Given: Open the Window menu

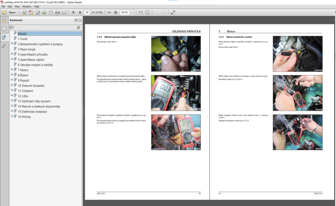Looking at the screenshot, I should (27, 7).
